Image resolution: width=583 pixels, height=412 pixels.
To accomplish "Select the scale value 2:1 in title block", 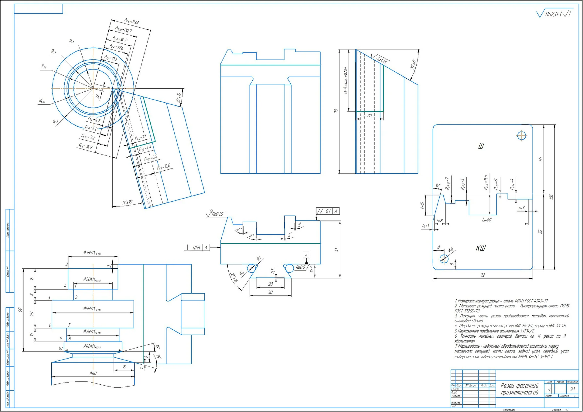I will coord(573,389).
